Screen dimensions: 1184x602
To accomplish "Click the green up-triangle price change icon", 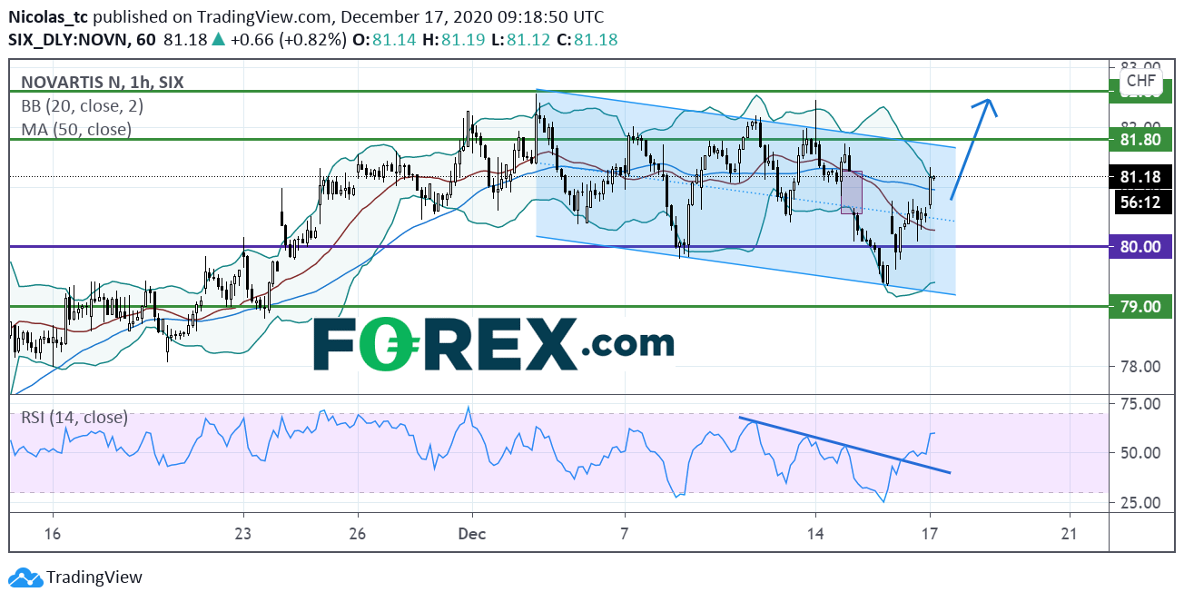I will coord(218,40).
